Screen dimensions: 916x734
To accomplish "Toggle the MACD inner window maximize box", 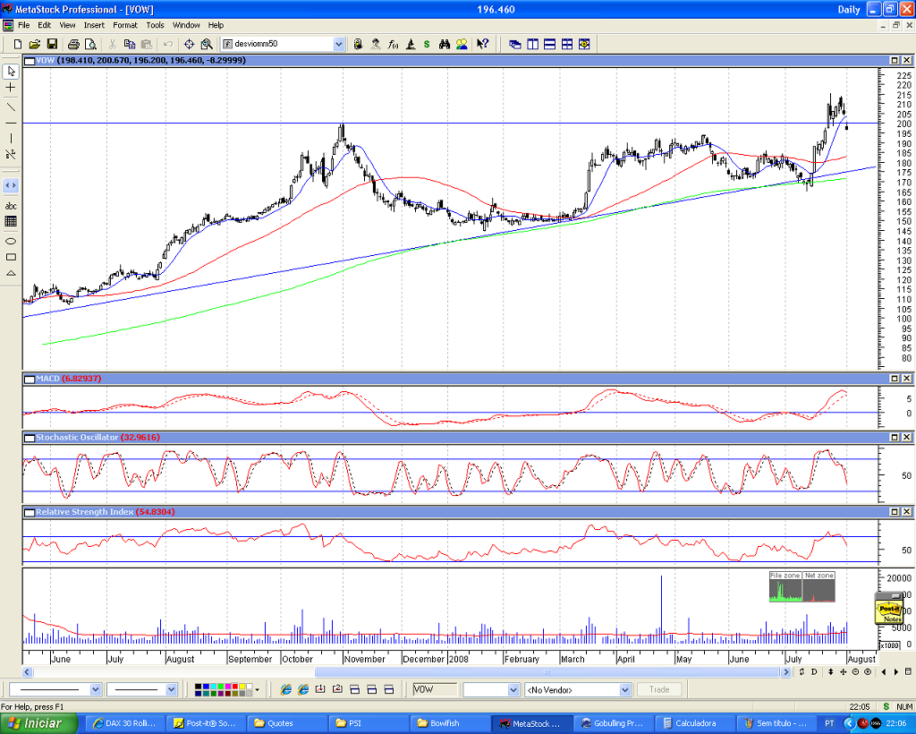I will pyautogui.click(x=895, y=379).
